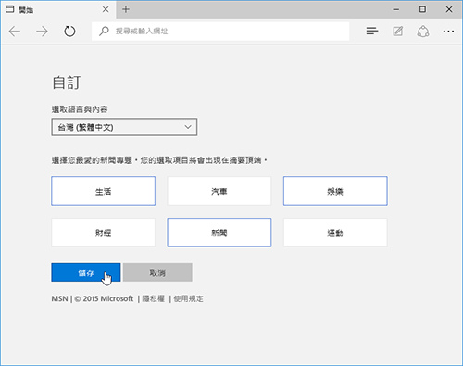Close the 開始 tab
The height and width of the screenshot is (366, 463).
point(106,9)
